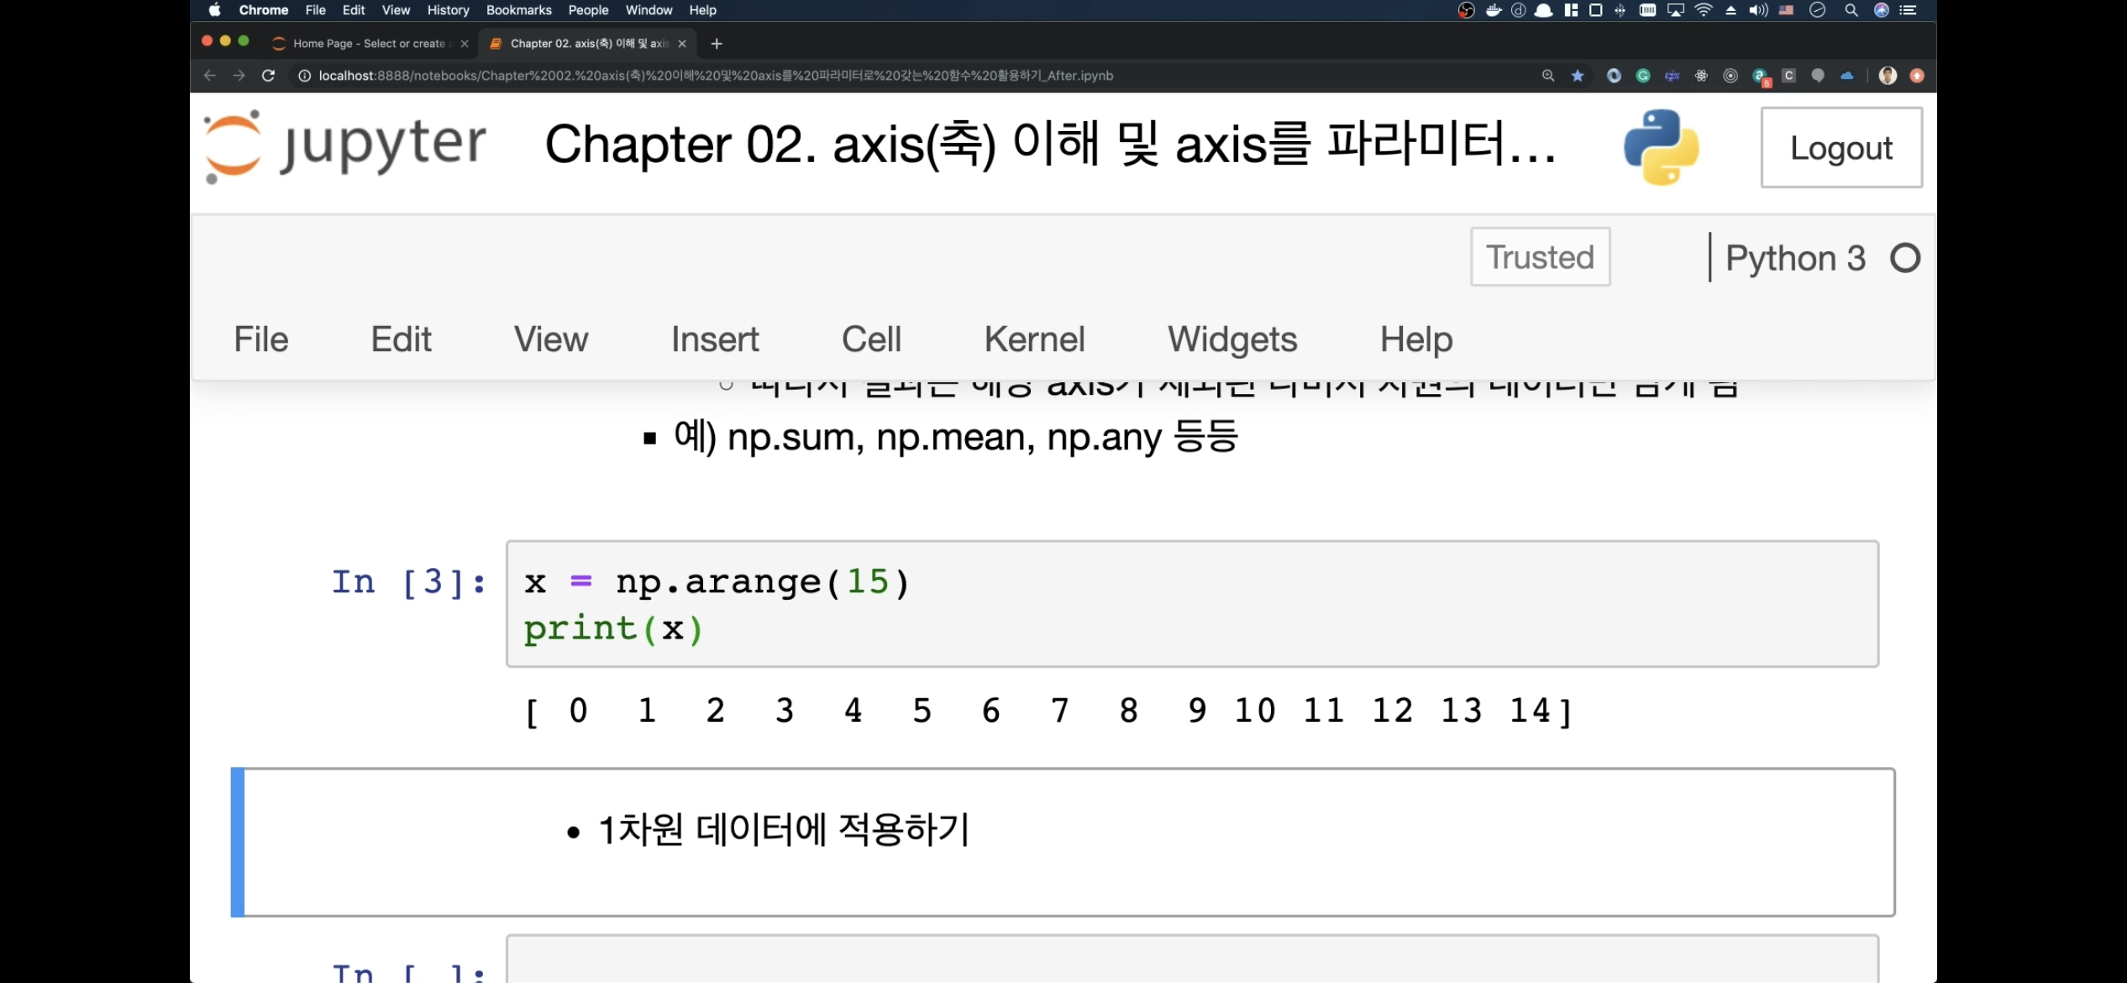Click the bookmark star icon
The width and height of the screenshot is (2127, 983).
coord(1578,76)
